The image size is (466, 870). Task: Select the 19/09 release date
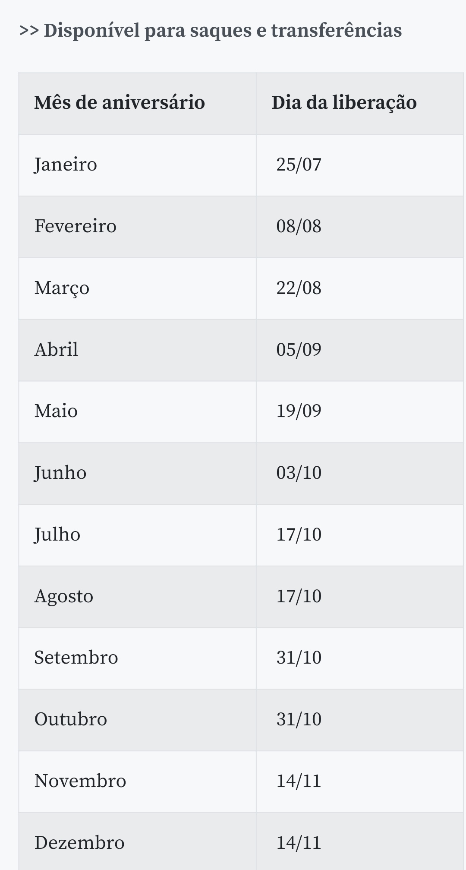(299, 411)
